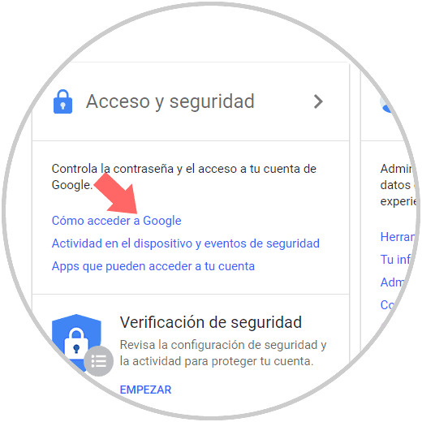
Task: Open the truncated Co link at the right edge
Action: [387, 305]
